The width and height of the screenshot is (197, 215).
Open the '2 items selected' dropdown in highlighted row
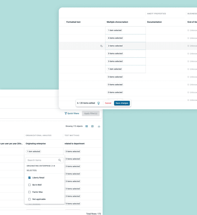pos(115,46)
